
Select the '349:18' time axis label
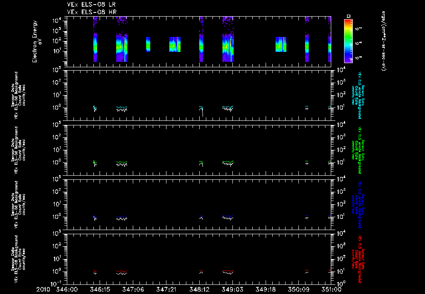click(266, 289)
